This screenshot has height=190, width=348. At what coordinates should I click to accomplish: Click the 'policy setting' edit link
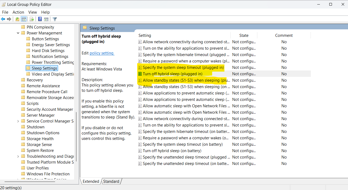click(102, 53)
